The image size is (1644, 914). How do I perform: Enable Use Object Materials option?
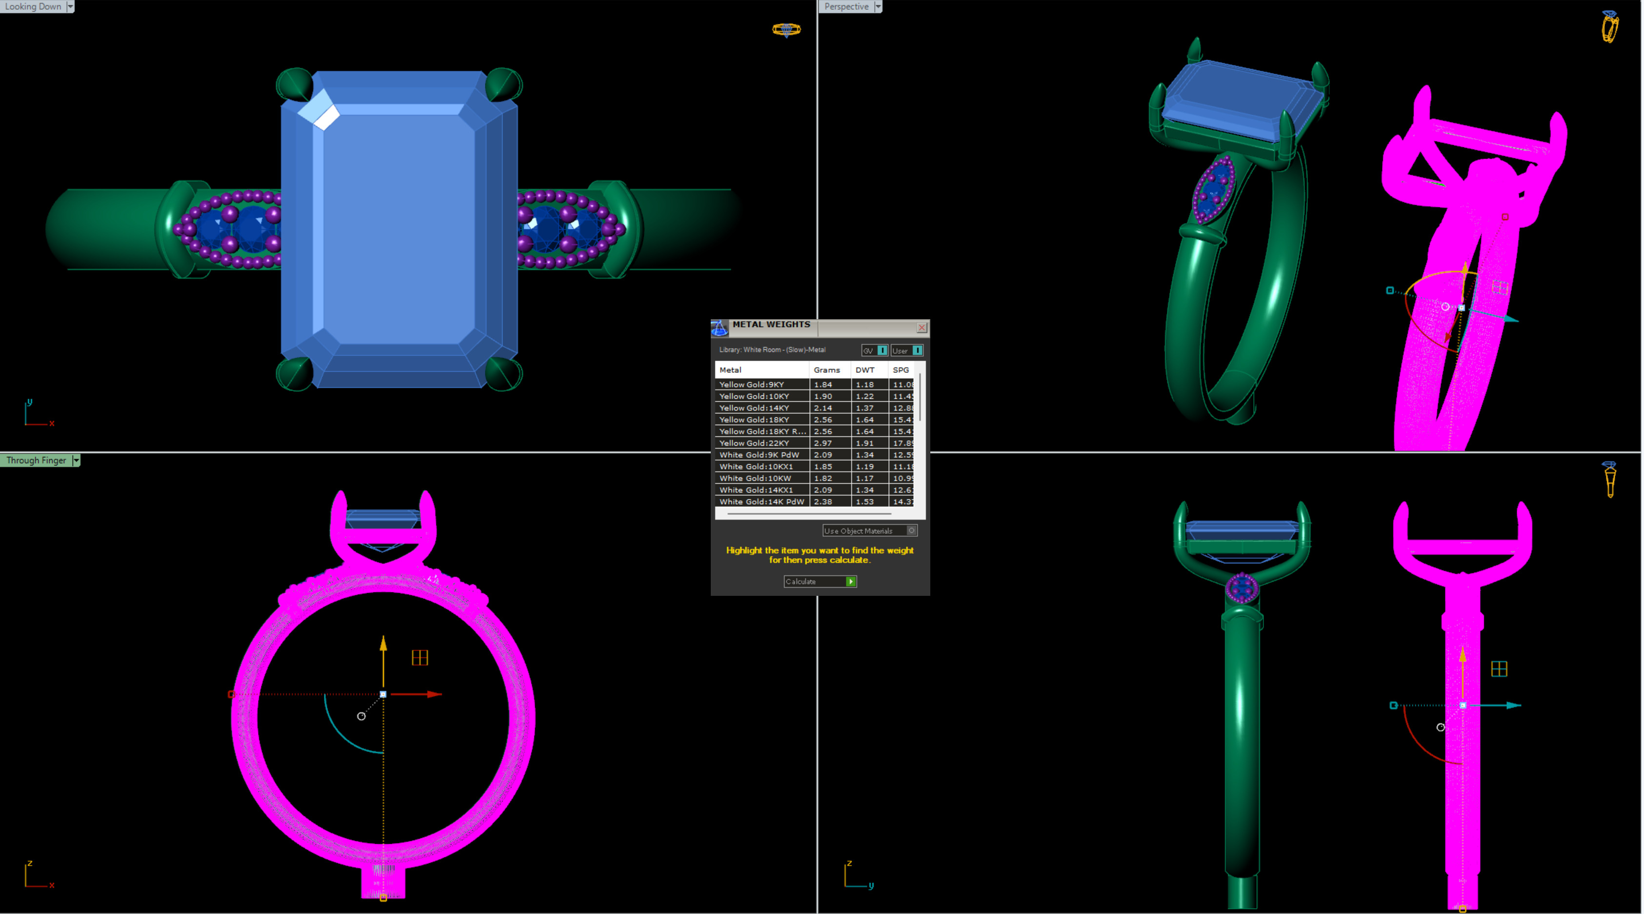pyautogui.click(x=911, y=530)
